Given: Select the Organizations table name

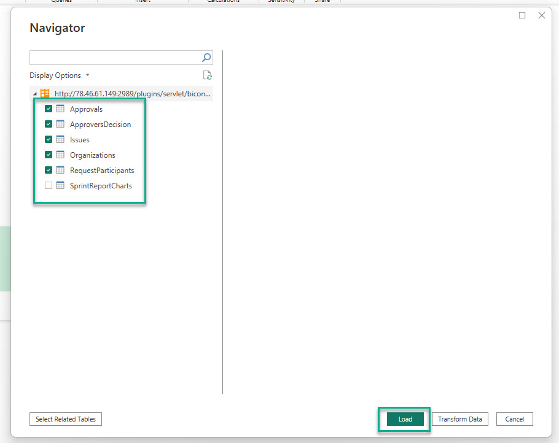Looking at the screenshot, I should [92, 155].
